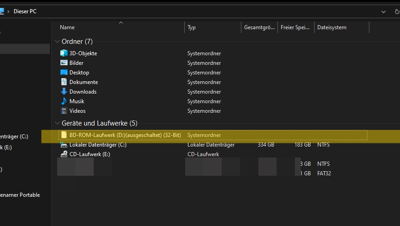Sort by Dateisystem column header
This screenshot has width=400, height=226.
331,27
